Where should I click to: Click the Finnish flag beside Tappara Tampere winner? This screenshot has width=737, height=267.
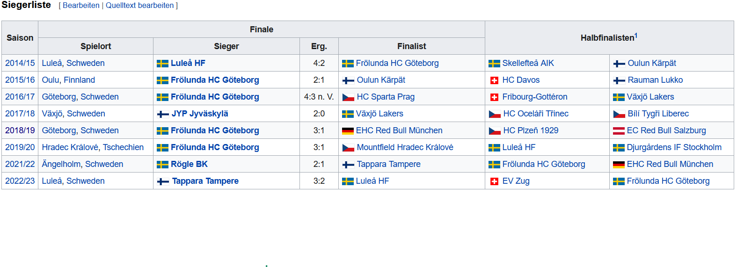[x=163, y=181]
